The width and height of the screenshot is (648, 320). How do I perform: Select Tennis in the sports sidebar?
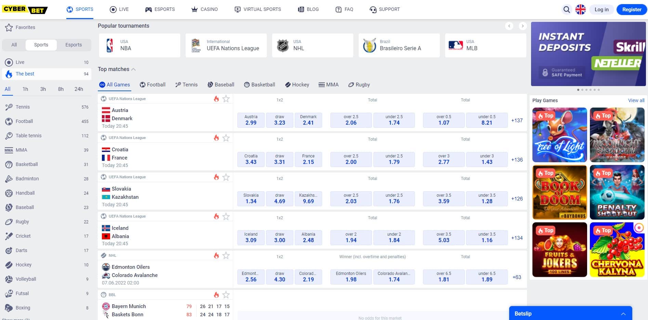[47, 107]
